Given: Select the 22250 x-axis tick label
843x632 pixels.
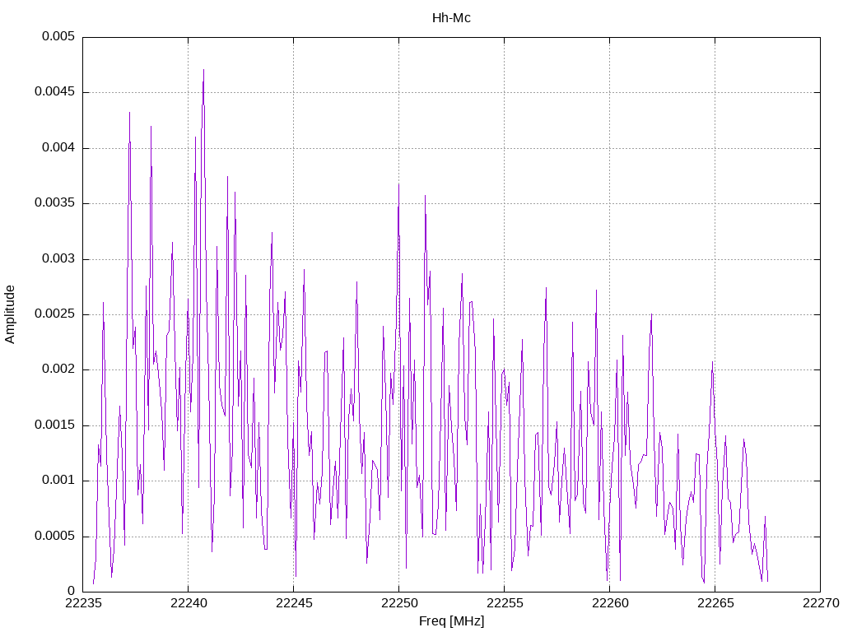Looking at the screenshot, I should 399,603.
